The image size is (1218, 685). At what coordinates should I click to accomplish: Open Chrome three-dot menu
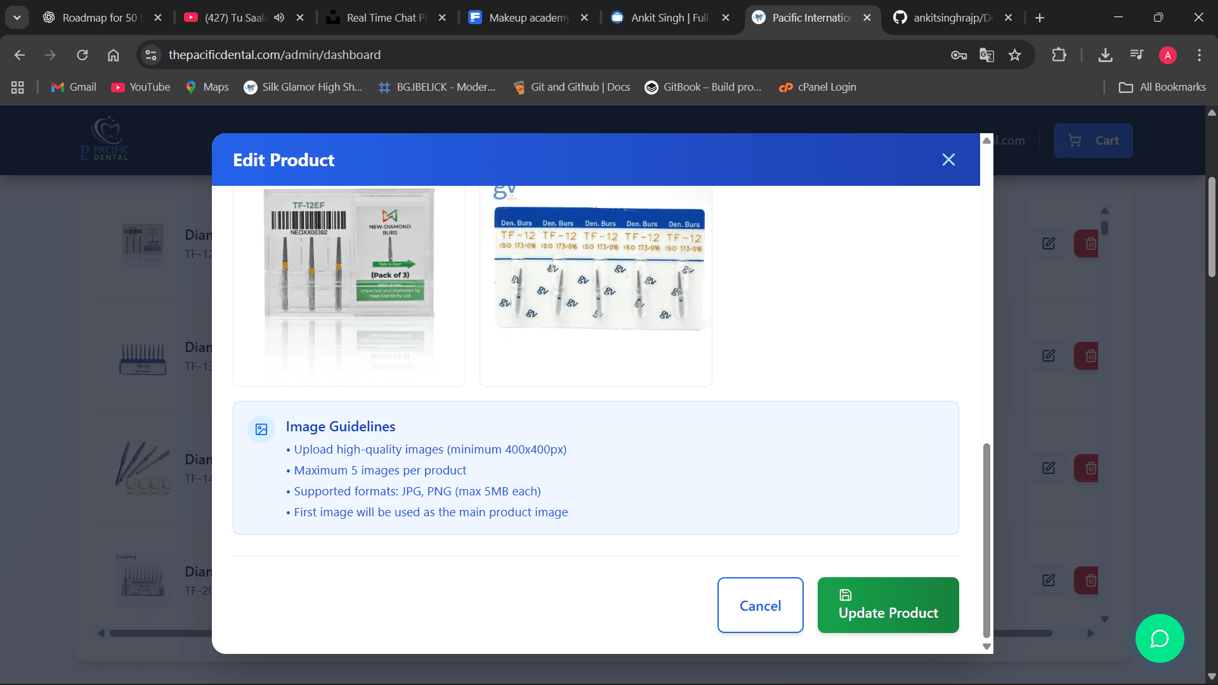pyautogui.click(x=1199, y=55)
